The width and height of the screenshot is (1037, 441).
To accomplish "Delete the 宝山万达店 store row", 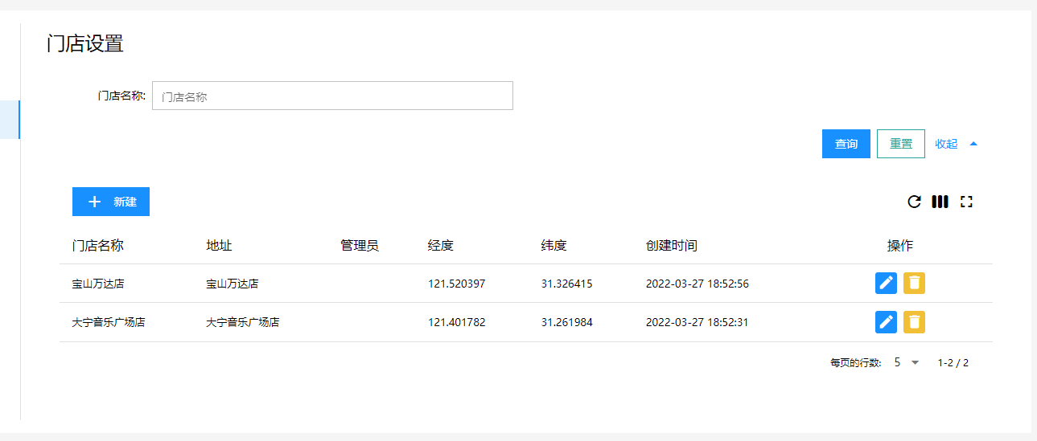I will tap(914, 283).
